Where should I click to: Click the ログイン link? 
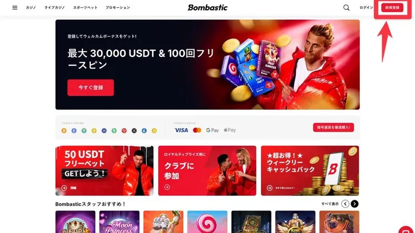pos(366,8)
